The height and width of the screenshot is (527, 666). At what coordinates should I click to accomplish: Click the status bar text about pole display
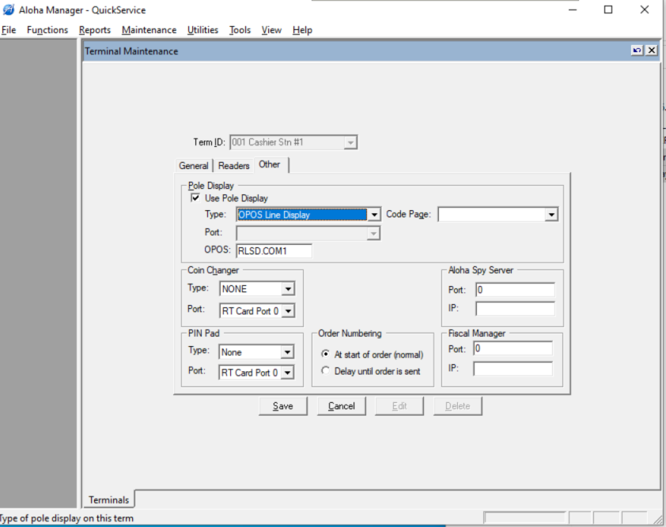coord(66,518)
